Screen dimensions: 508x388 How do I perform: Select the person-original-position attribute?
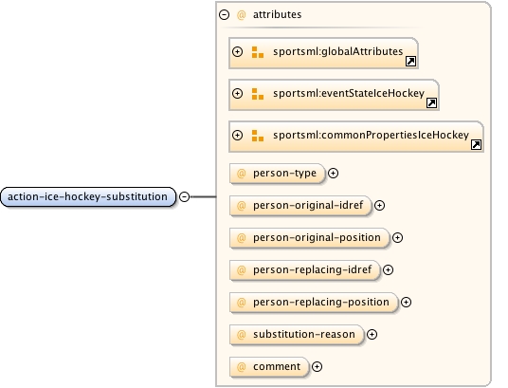pos(309,238)
